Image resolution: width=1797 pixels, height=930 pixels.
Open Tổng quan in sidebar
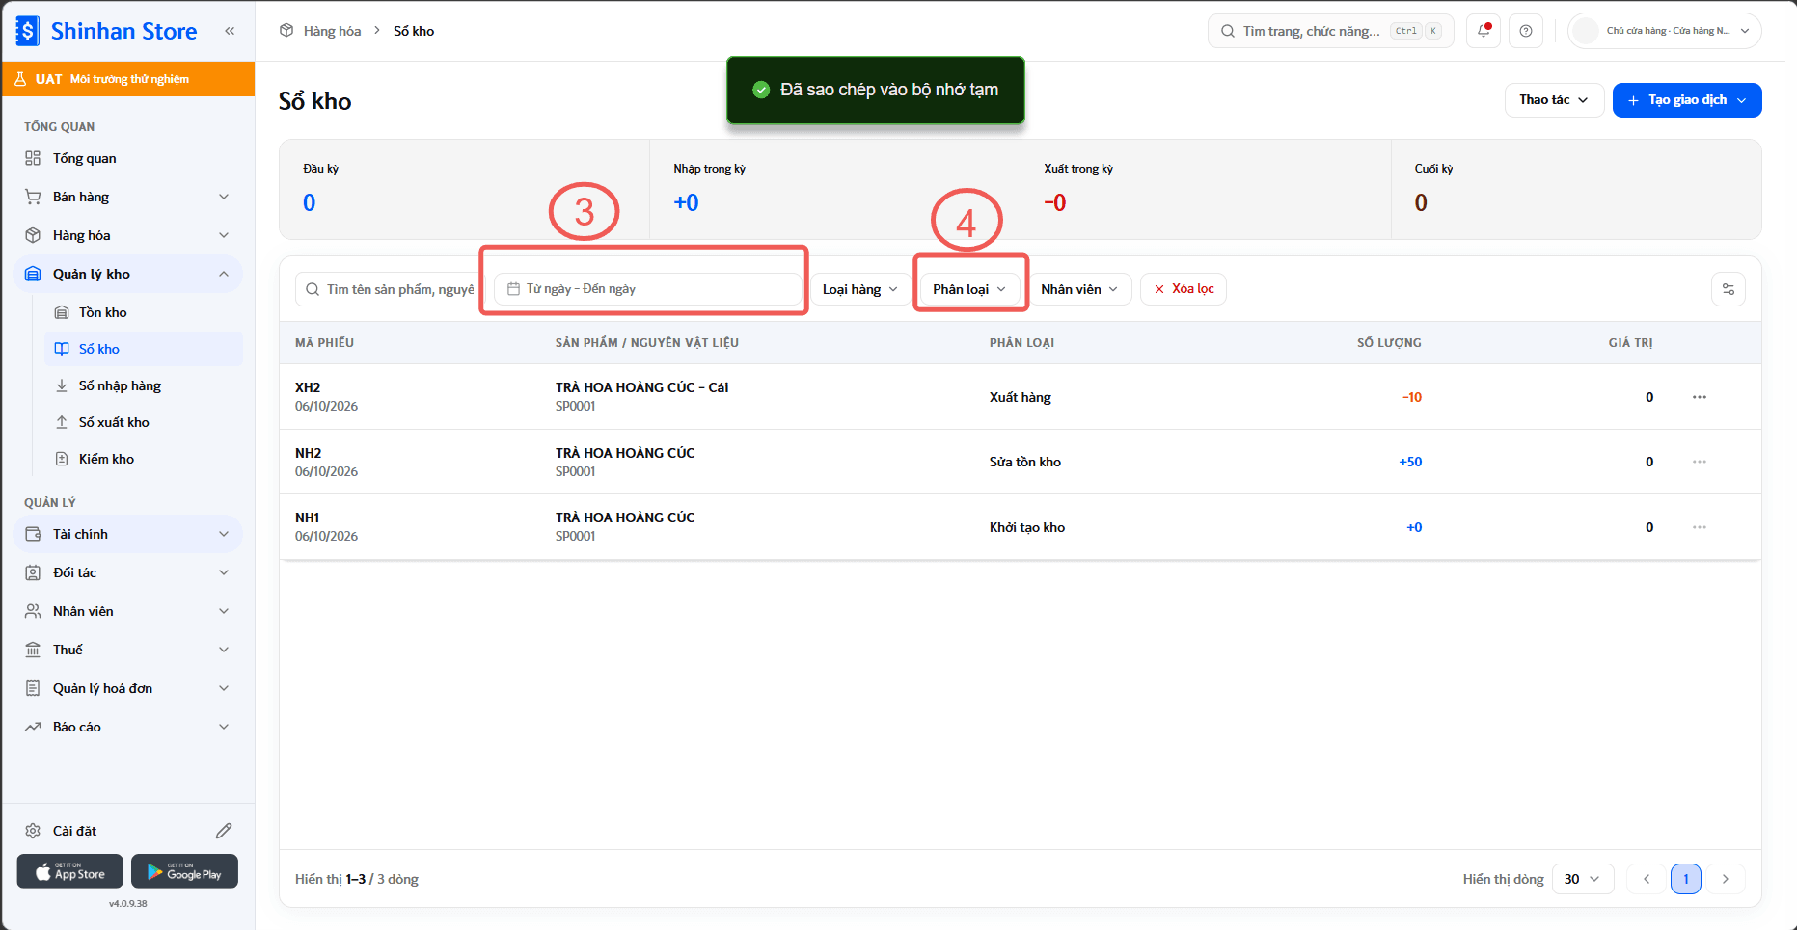click(127, 158)
